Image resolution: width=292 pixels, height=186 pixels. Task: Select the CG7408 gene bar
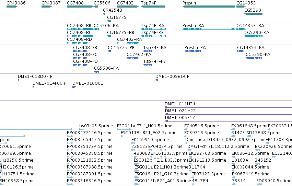tap(80, 7)
